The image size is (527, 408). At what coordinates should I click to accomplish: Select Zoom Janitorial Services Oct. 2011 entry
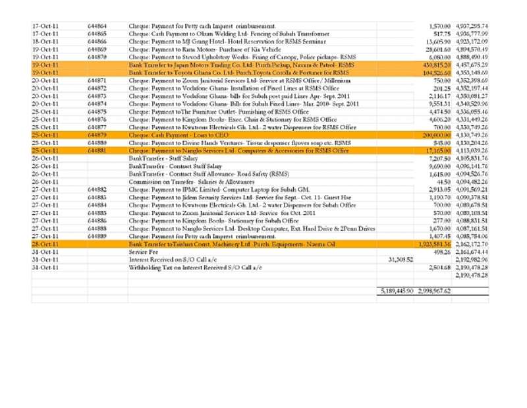[222, 213]
